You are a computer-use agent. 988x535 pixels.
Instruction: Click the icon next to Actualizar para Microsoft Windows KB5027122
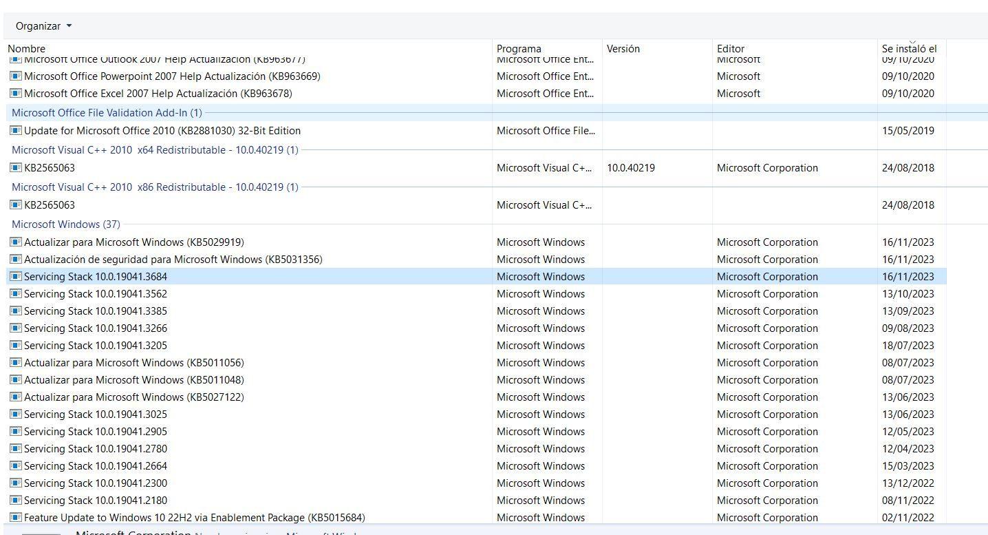(15, 397)
